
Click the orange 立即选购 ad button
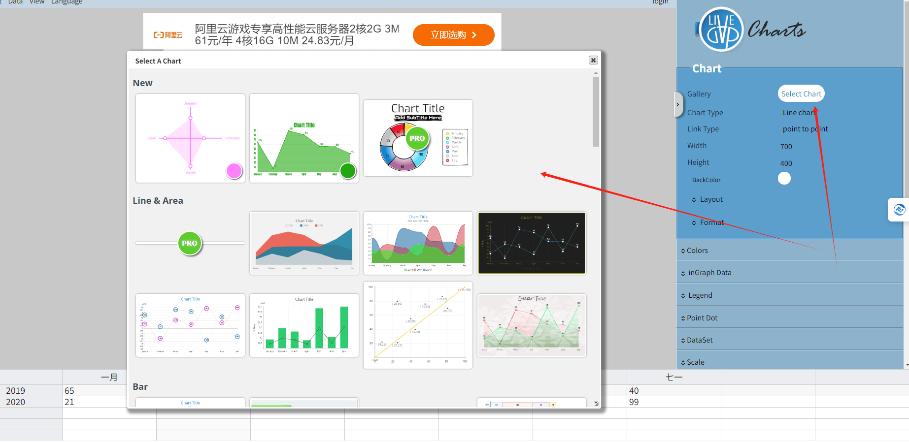tap(453, 35)
